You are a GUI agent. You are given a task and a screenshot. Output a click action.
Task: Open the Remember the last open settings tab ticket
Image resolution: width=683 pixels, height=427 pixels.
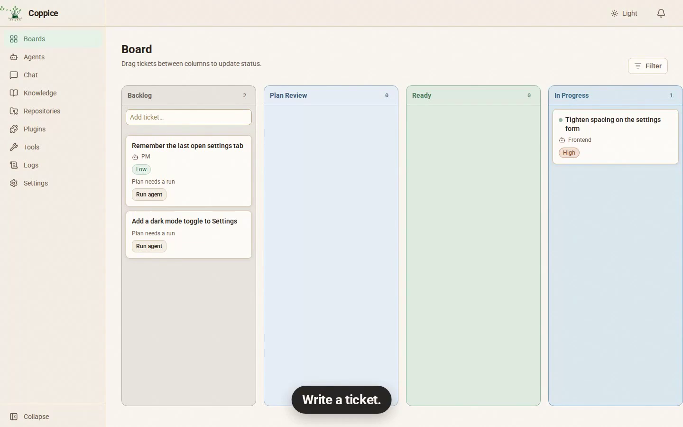click(x=189, y=171)
